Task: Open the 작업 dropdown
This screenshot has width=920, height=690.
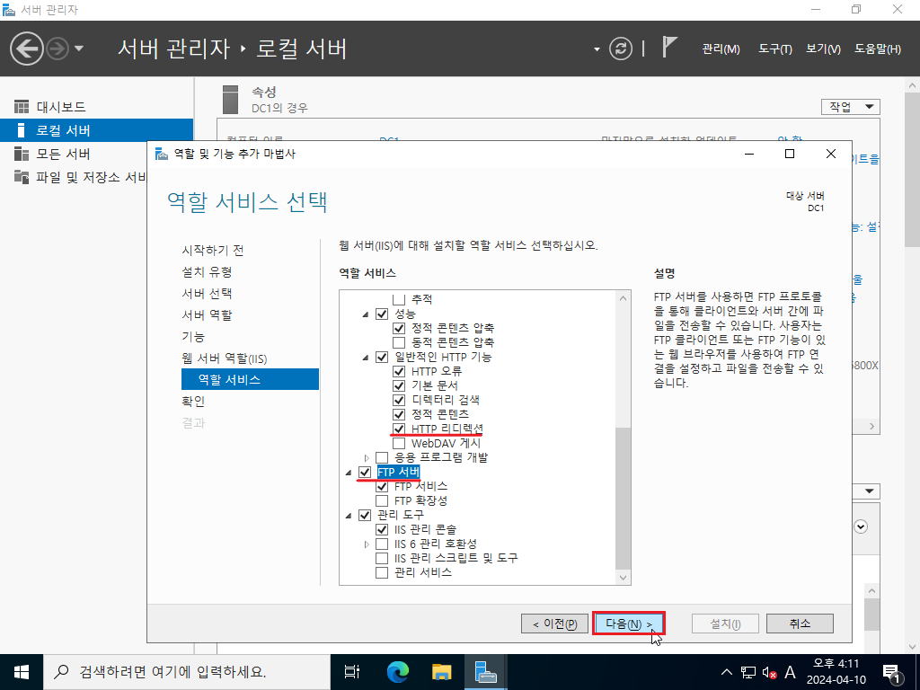Action: 851,107
